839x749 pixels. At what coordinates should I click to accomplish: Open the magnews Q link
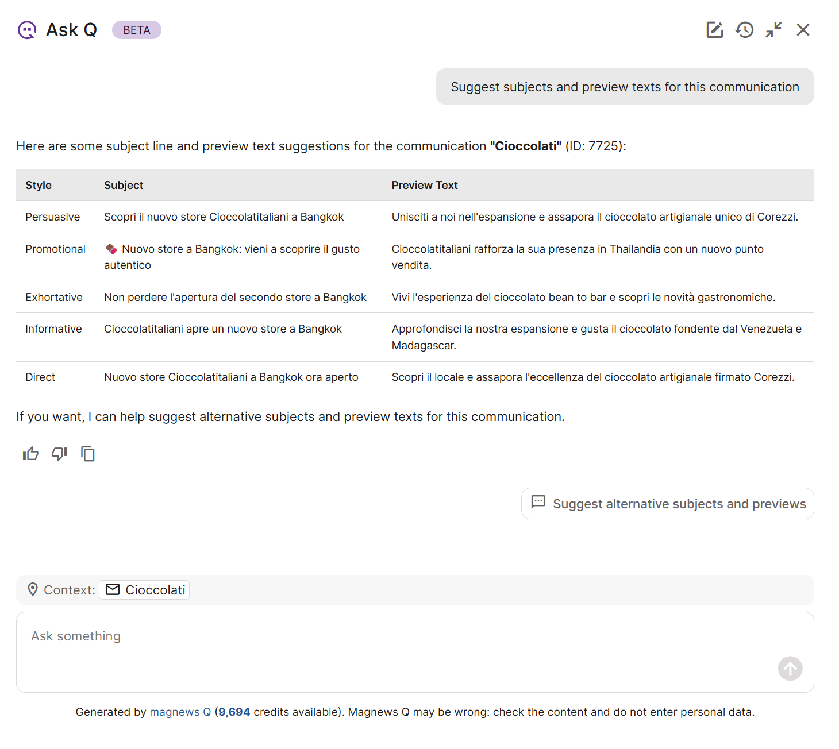[x=180, y=712]
